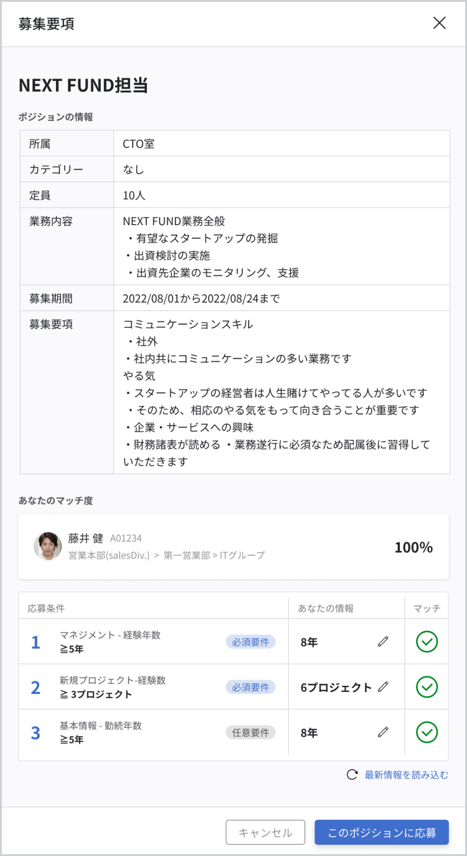Click green match checkmark for condition 3
The image size is (467, 856).
point(427,732)
